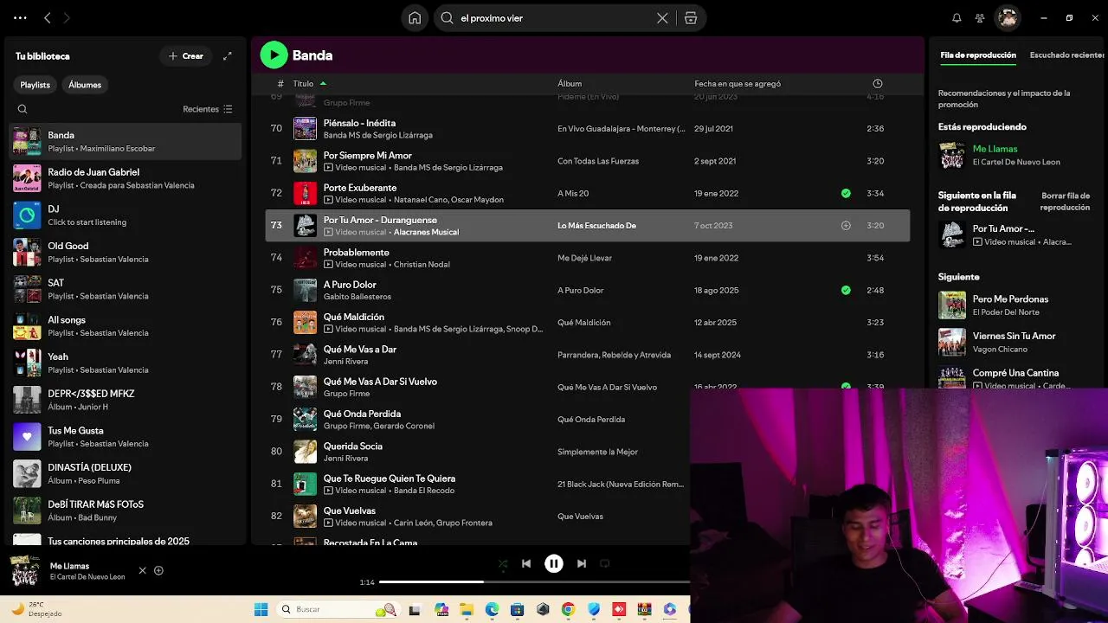Open the profile avatar menu
Screen dimensions: 1108x623
pyautogui.click(x=1008, y=17)
